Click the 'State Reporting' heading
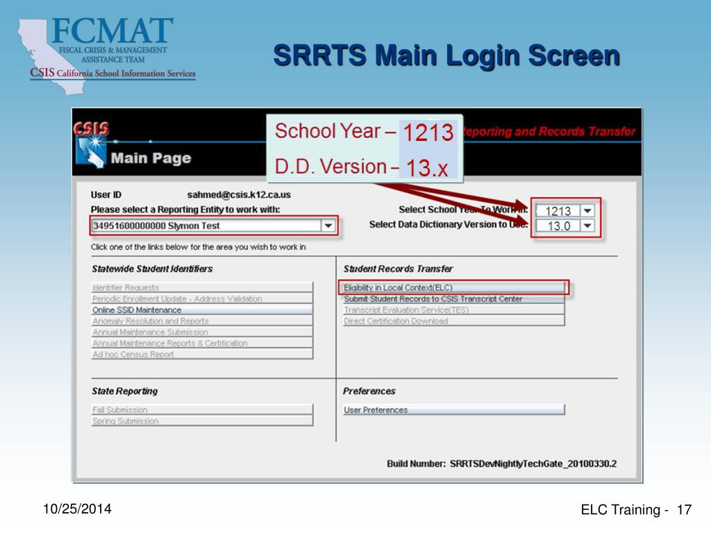This screenshot has height=533, width=711. coord(125,391)
